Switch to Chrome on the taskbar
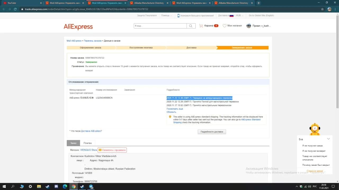Viewport: 339px width, 190px height. (74, 186)
